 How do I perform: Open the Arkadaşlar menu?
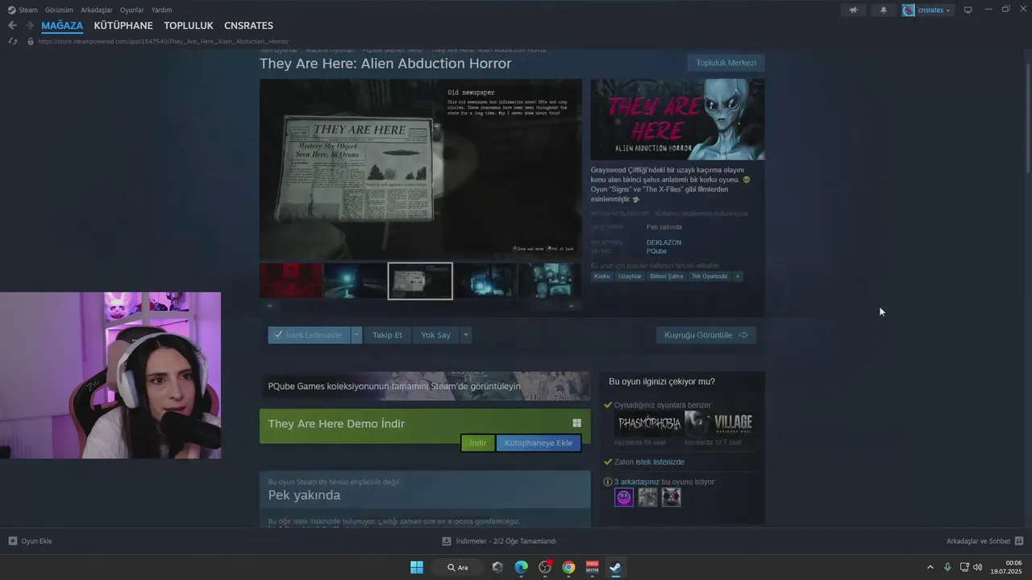(96, 10)
